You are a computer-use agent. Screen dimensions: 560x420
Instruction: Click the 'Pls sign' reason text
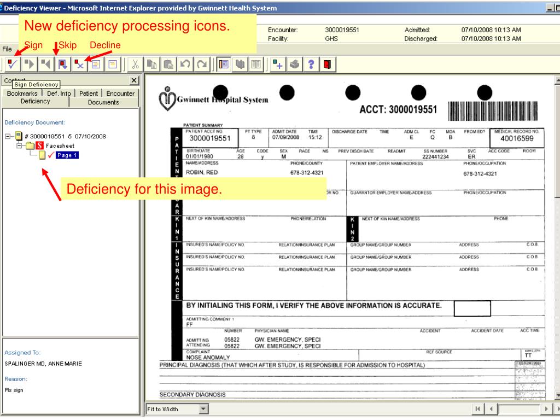coord(14,390)
